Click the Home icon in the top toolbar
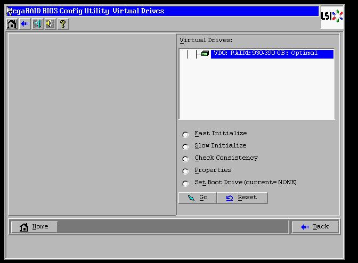358x263 pixels. pos(12,24)
